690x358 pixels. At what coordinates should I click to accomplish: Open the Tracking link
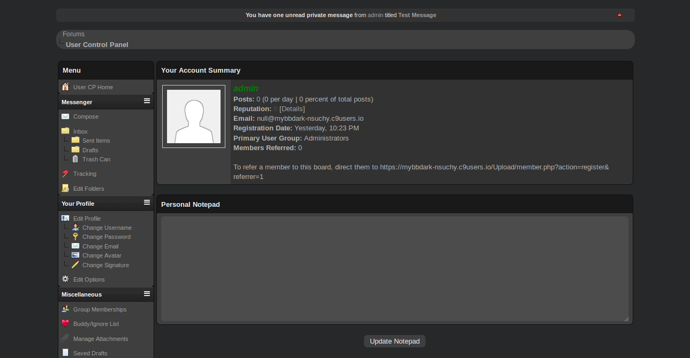(x=85, y=174)
